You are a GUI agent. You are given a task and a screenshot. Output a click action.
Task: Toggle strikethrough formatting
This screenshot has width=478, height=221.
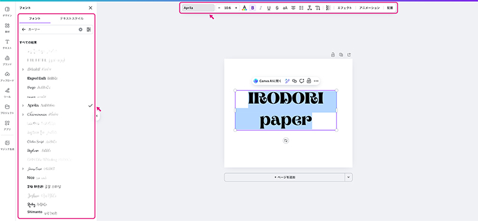277,8
